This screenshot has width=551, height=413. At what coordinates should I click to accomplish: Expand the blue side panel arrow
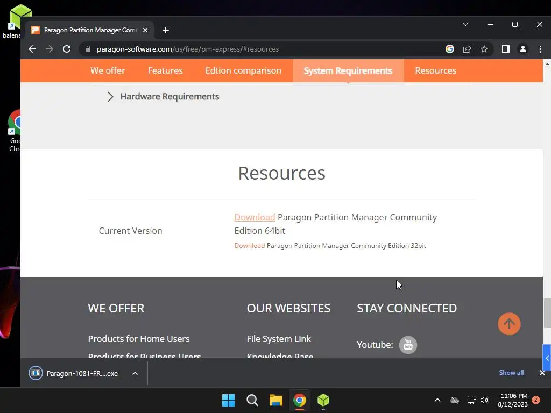(547, 358)
